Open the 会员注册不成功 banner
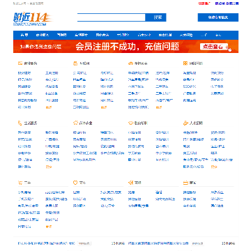251x251 pixels. coord(125,47)
